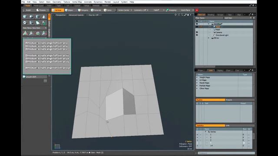Click the last figure tool icon with plus

pos(44,33)
